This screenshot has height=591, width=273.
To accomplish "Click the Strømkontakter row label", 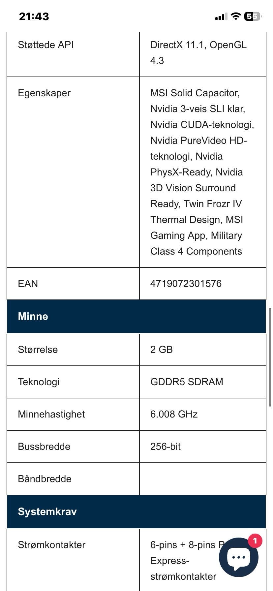I will coord(52,545).
